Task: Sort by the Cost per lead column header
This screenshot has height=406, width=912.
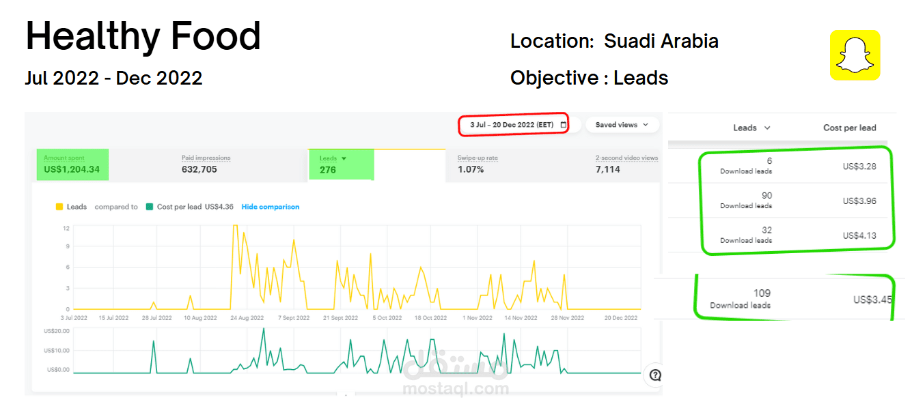Action: (850, 128)
